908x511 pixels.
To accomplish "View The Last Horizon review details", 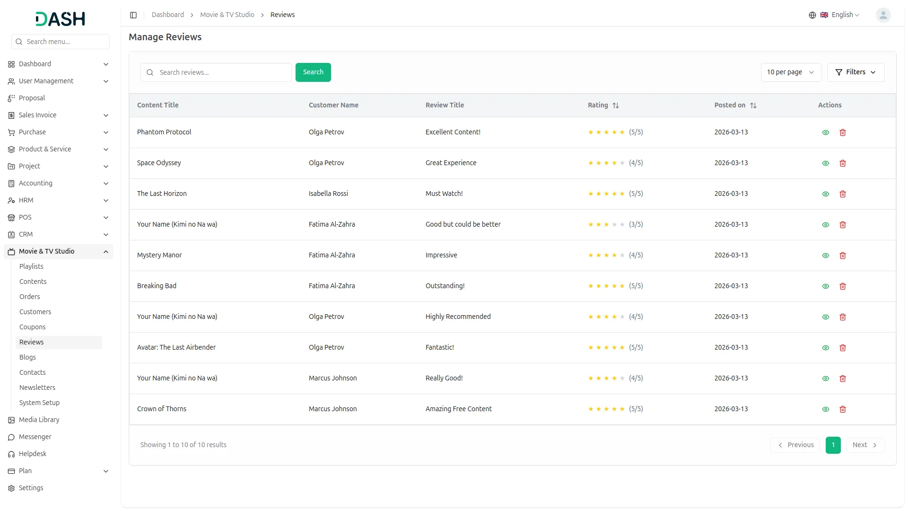I will [x=825, y=194].
